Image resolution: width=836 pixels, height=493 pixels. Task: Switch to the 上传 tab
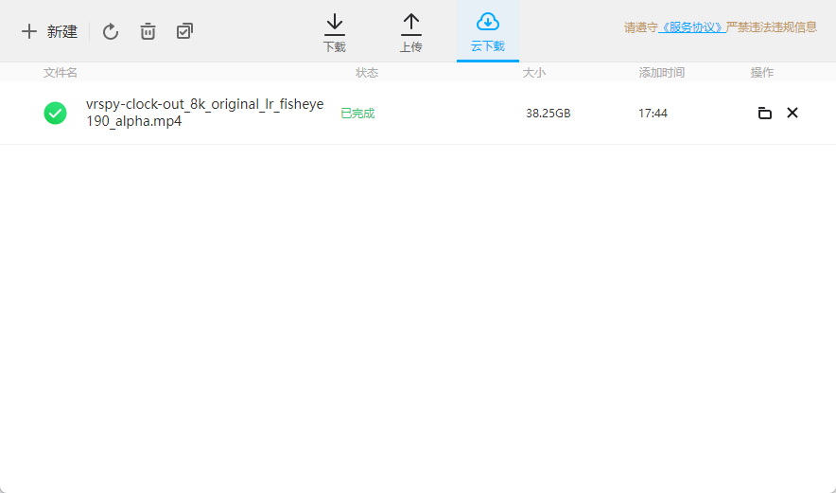tap(411, 33)
